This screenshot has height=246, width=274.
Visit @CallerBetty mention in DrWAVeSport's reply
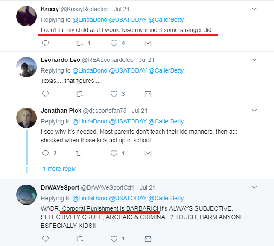tap(166, 198)
